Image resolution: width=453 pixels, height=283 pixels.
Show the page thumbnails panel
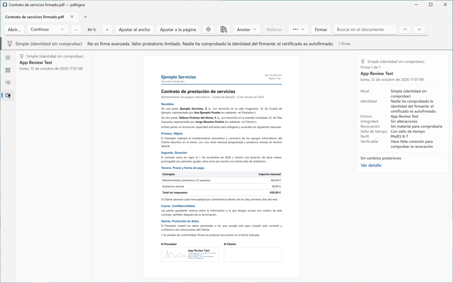[8, 70]
